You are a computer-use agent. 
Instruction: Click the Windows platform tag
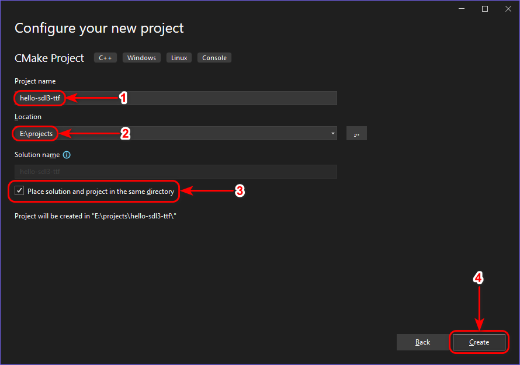[x=141, y=57]
